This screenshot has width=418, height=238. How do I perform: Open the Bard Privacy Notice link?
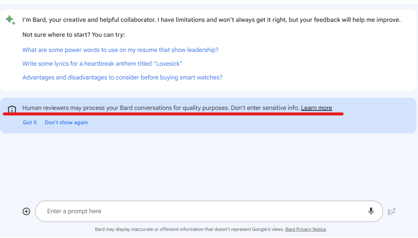[x=306, y=229]
